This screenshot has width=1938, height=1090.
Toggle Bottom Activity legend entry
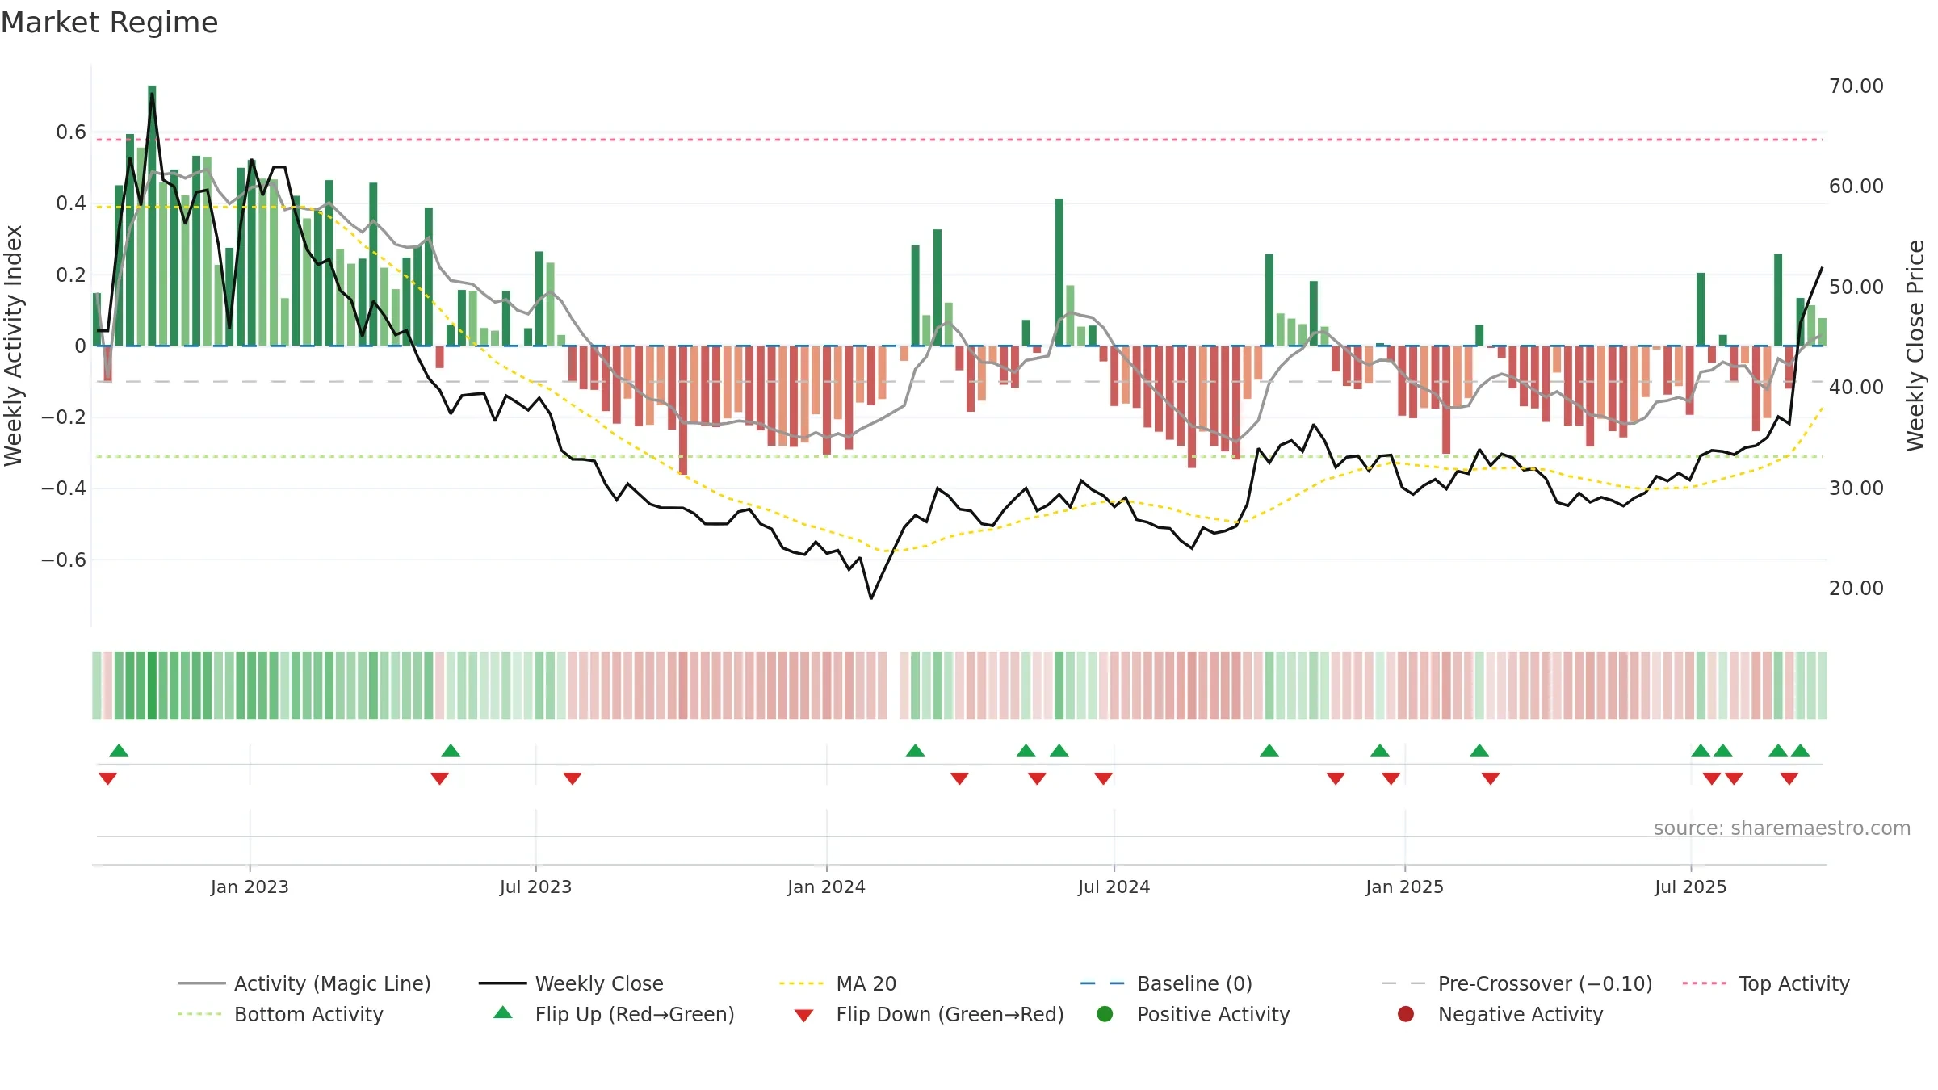coord(280,1014)
